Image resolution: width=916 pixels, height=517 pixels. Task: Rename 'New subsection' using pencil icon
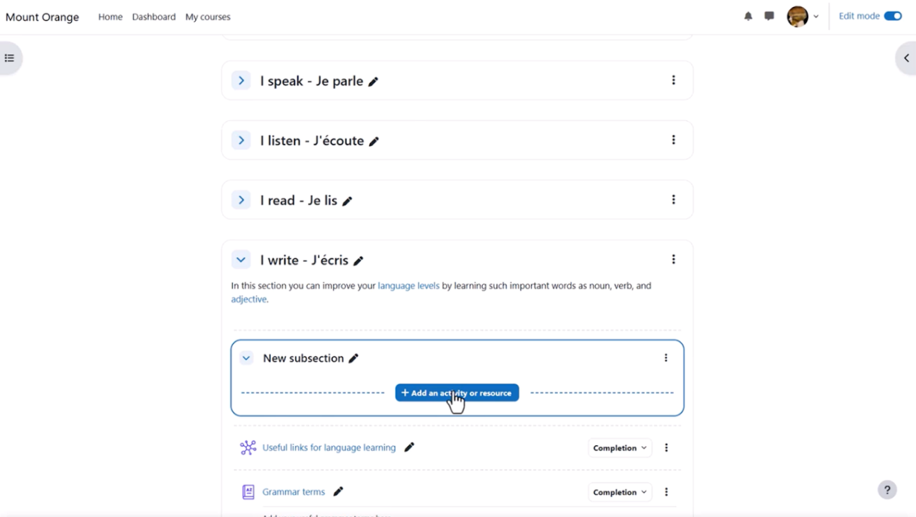pos(353,359)
